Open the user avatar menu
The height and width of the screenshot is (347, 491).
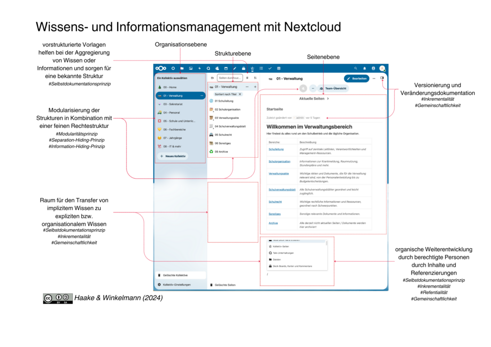coord(382,68)
